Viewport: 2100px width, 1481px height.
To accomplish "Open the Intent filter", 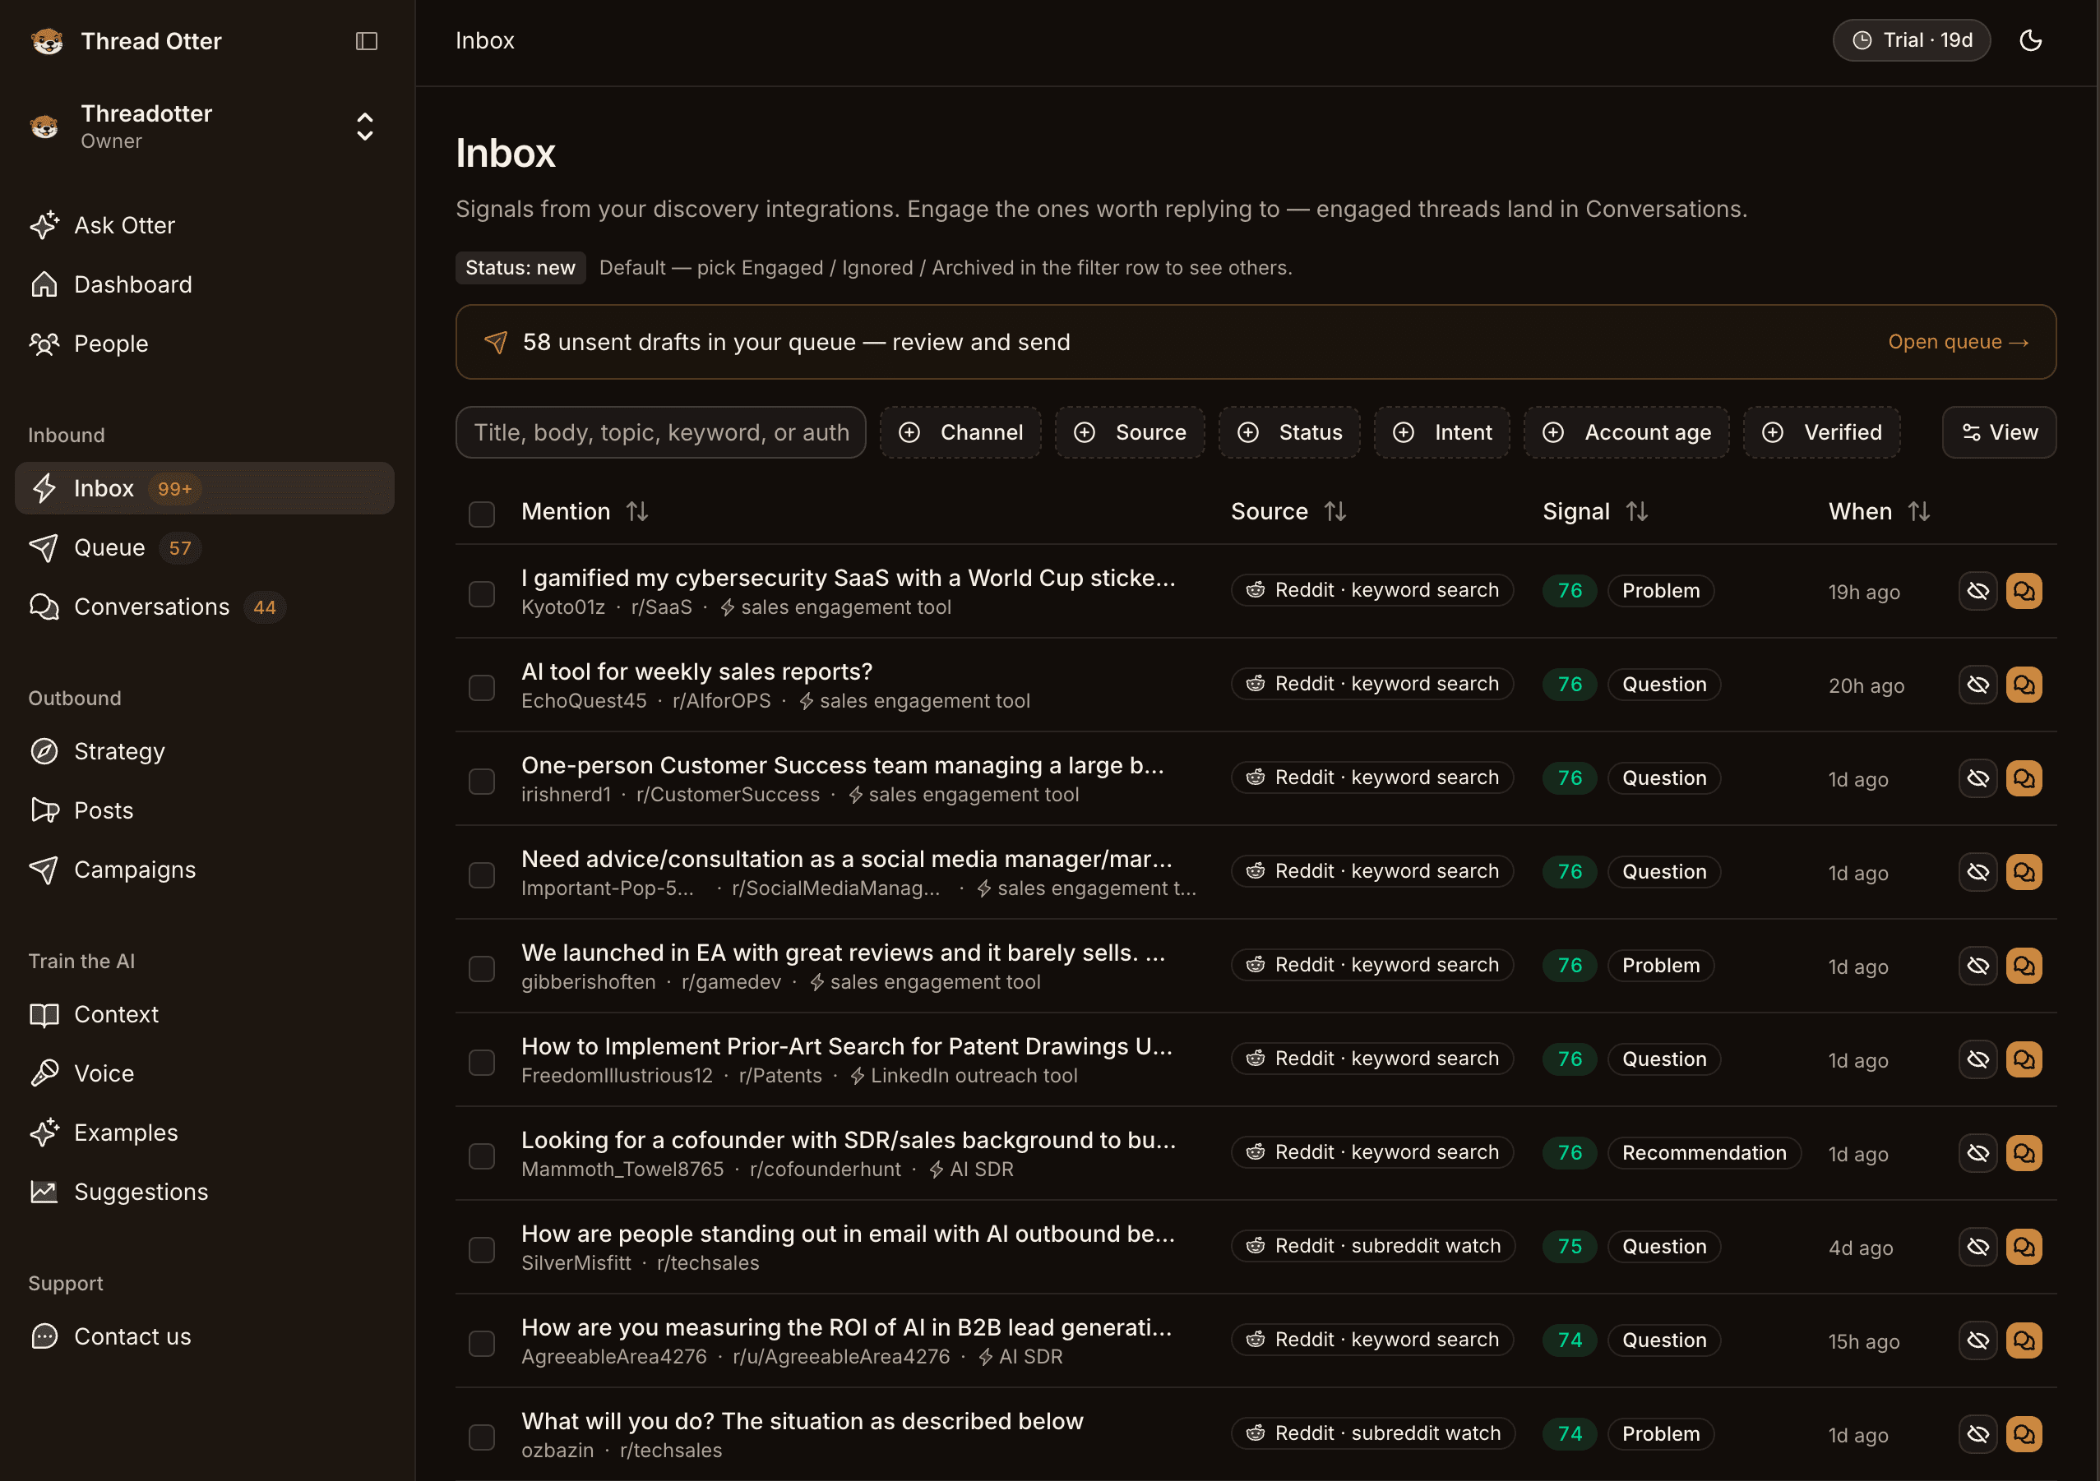I will 1442,432.
